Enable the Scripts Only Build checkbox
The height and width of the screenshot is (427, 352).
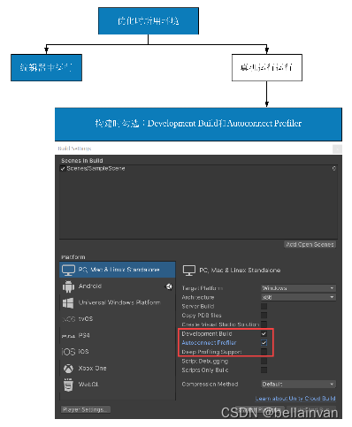coord(264,370)
